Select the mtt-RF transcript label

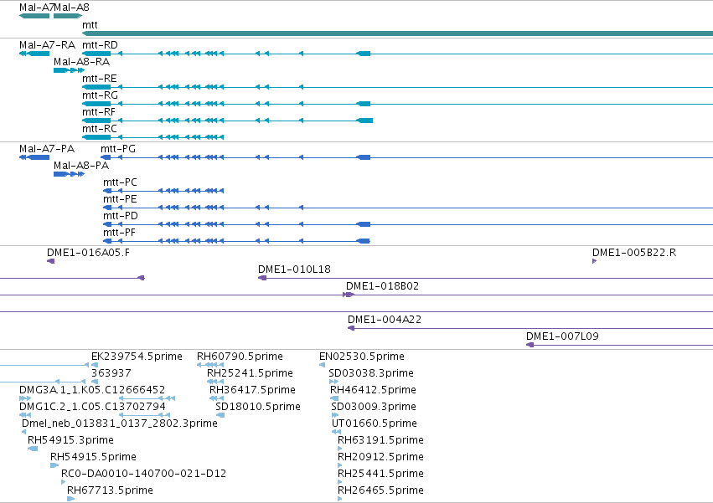click(99, 112)
